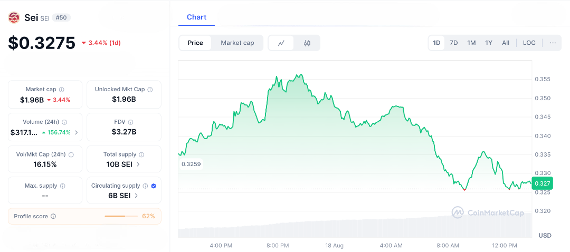
Task: Click the 8:00 PM time axis label
Action: point(278,246)
